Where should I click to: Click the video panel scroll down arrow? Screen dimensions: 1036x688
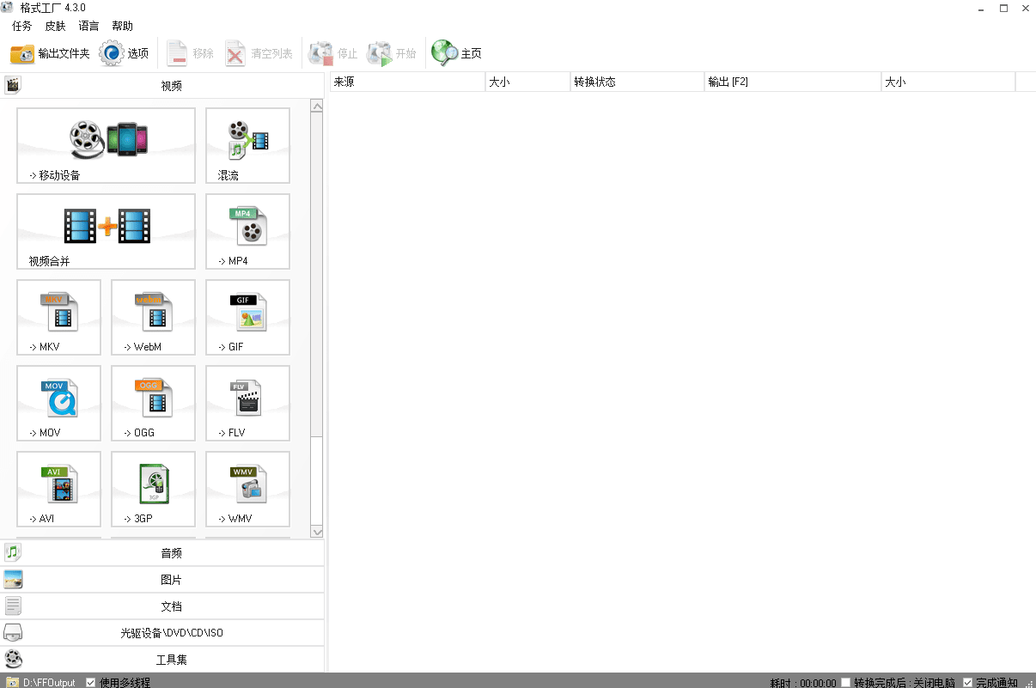click(x=317, y=532)
